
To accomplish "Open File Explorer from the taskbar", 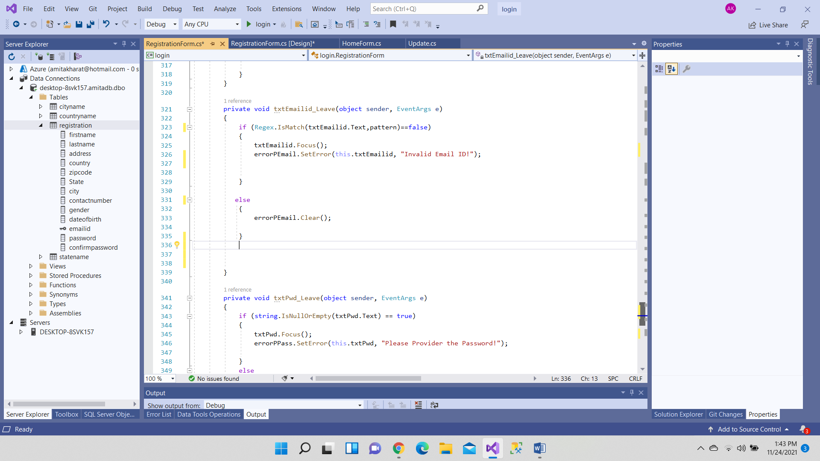I will [x=445, y=448].
